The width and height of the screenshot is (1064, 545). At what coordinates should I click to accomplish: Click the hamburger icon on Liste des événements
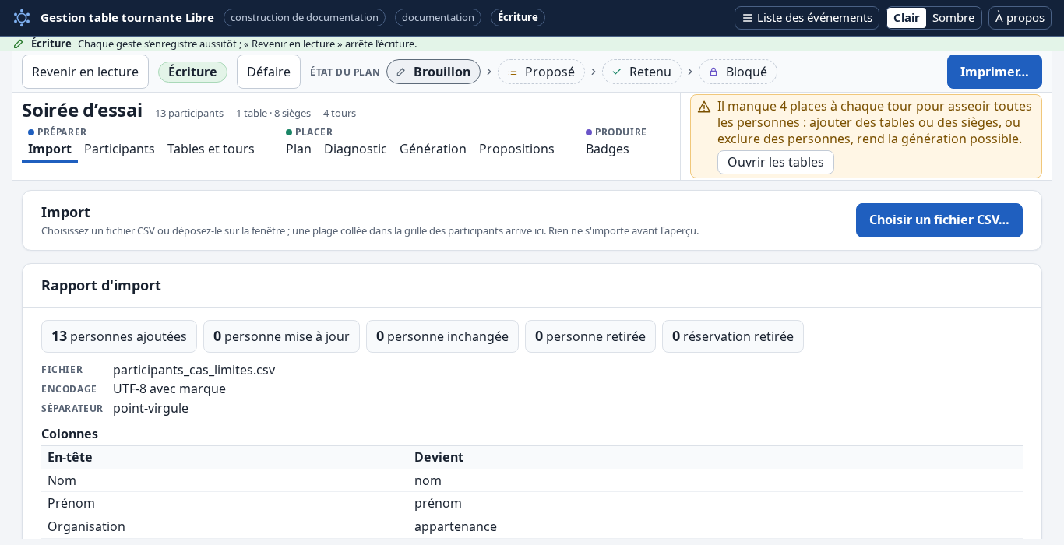coord(748,18)
